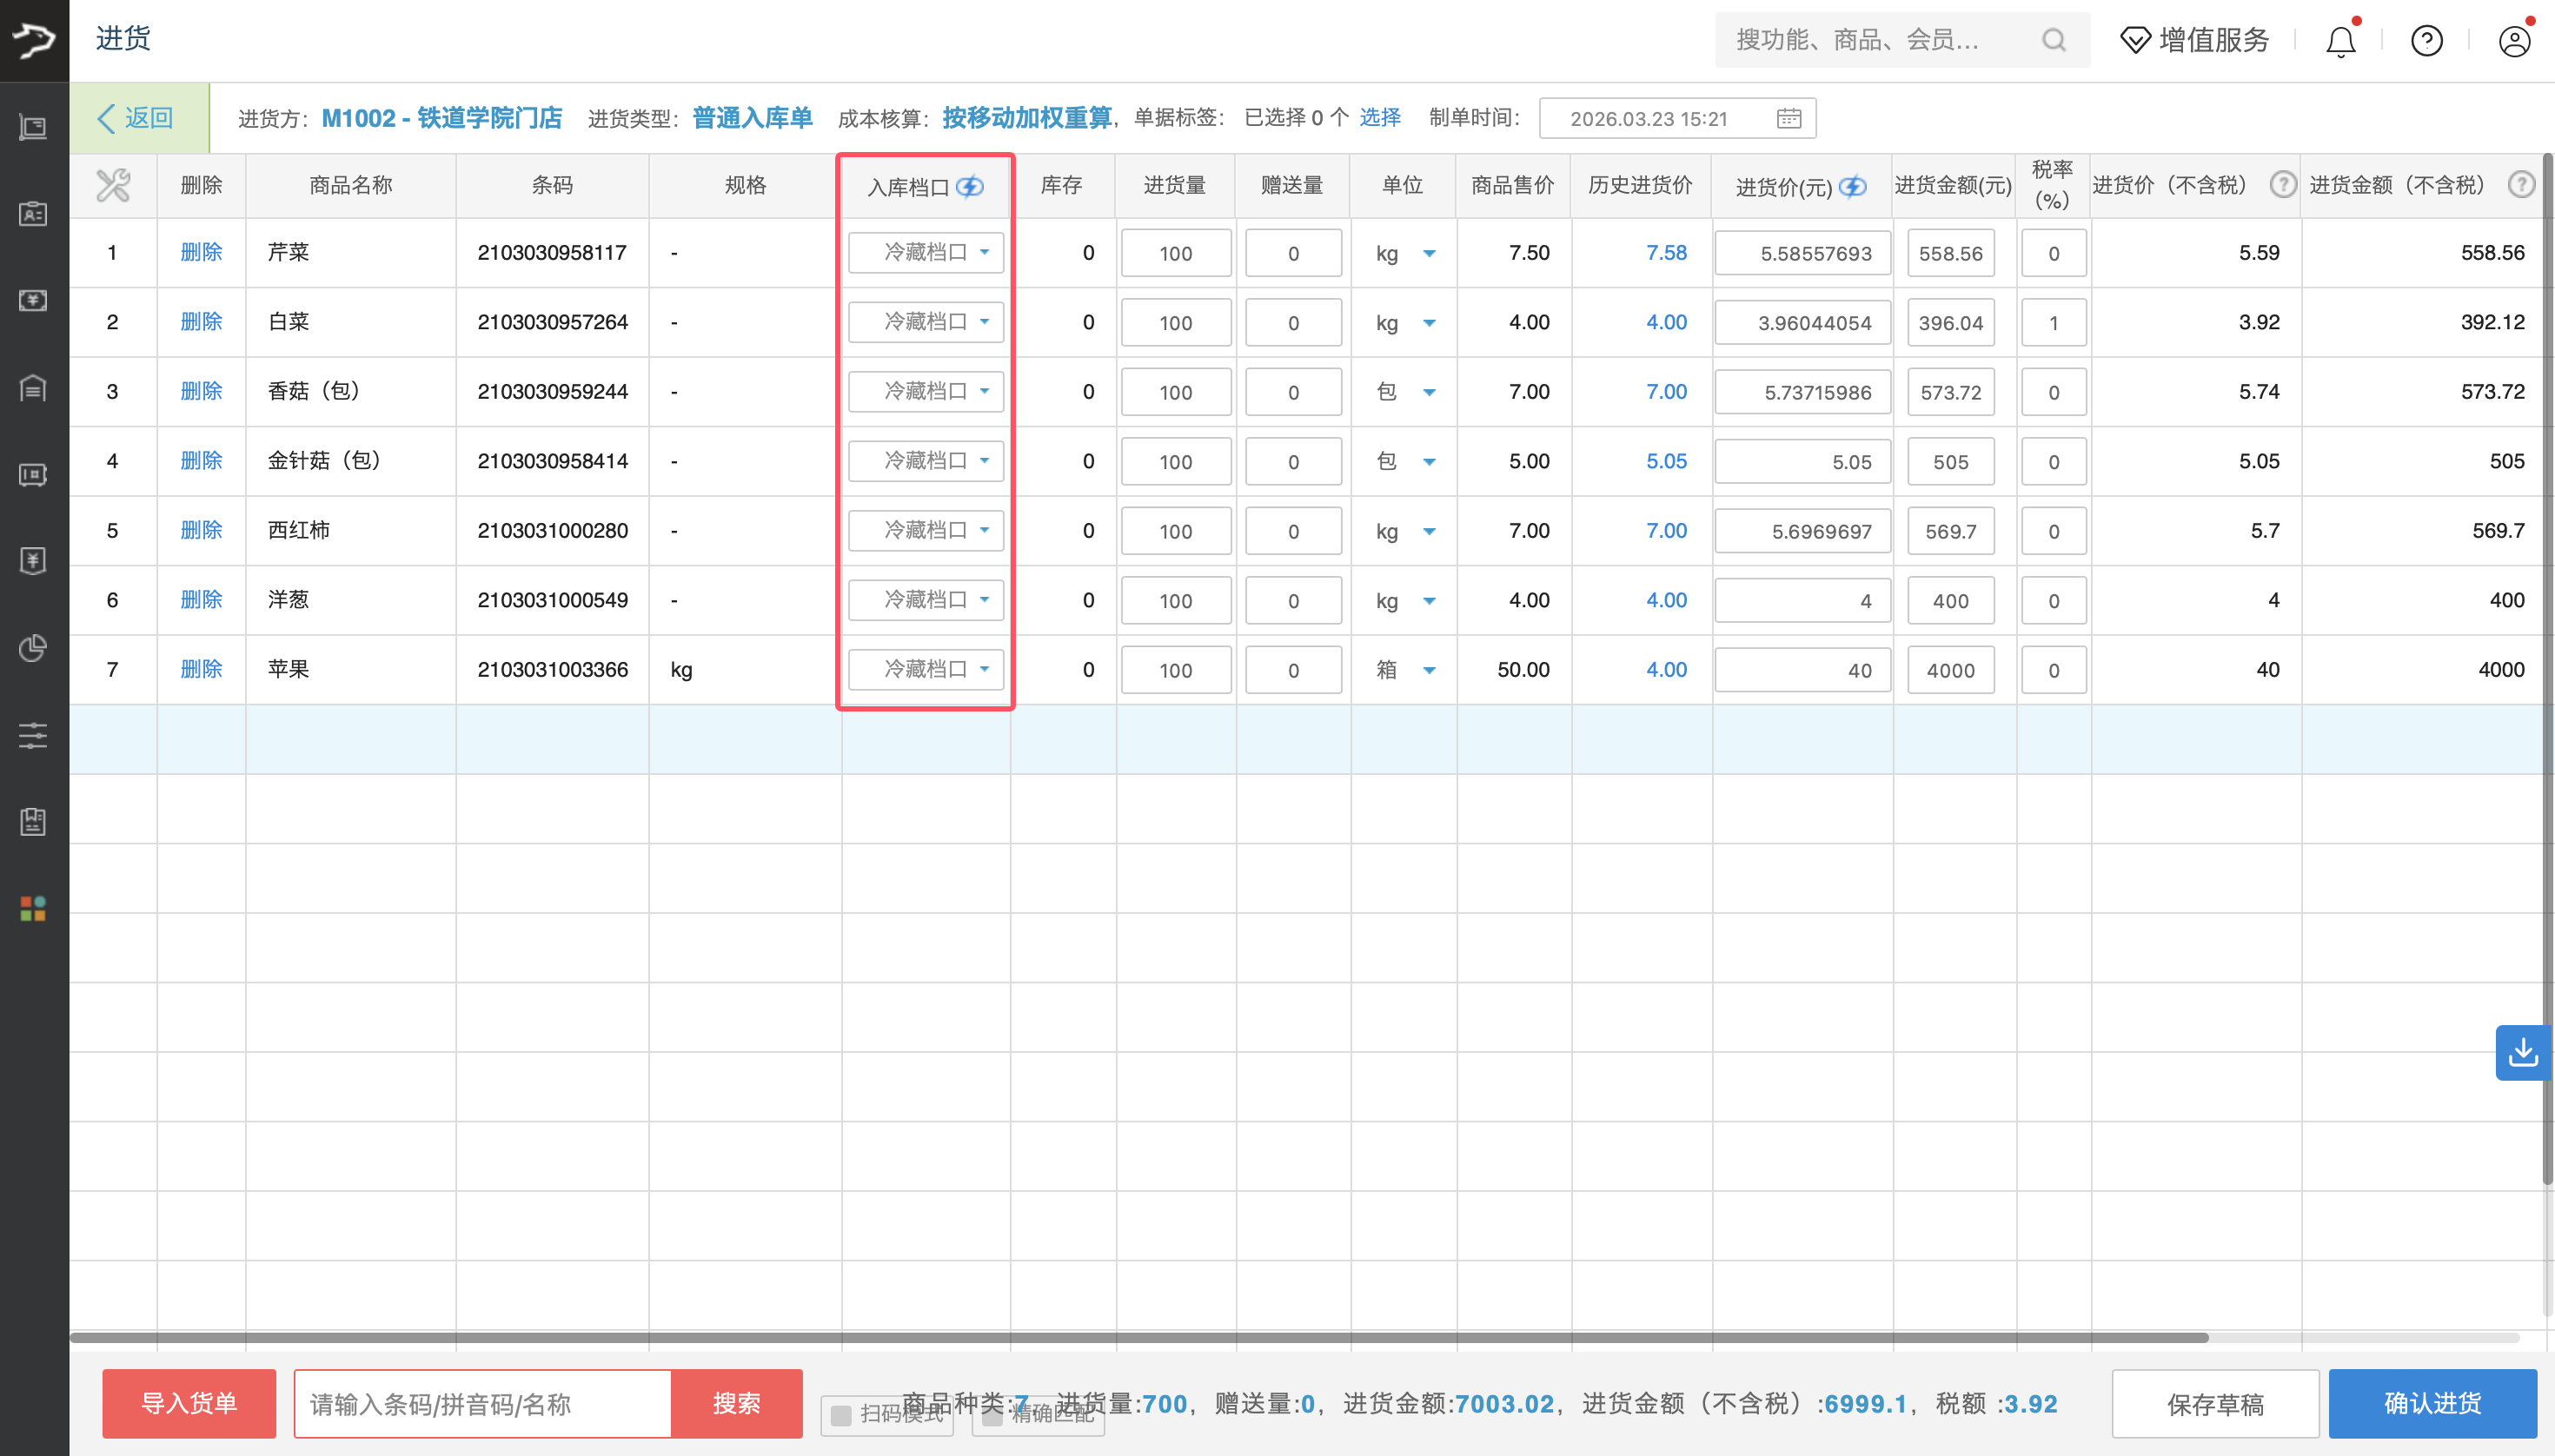Open the help question mark icon
The width and height of the screenshot is (2555, 1456).
(2427, 40)
